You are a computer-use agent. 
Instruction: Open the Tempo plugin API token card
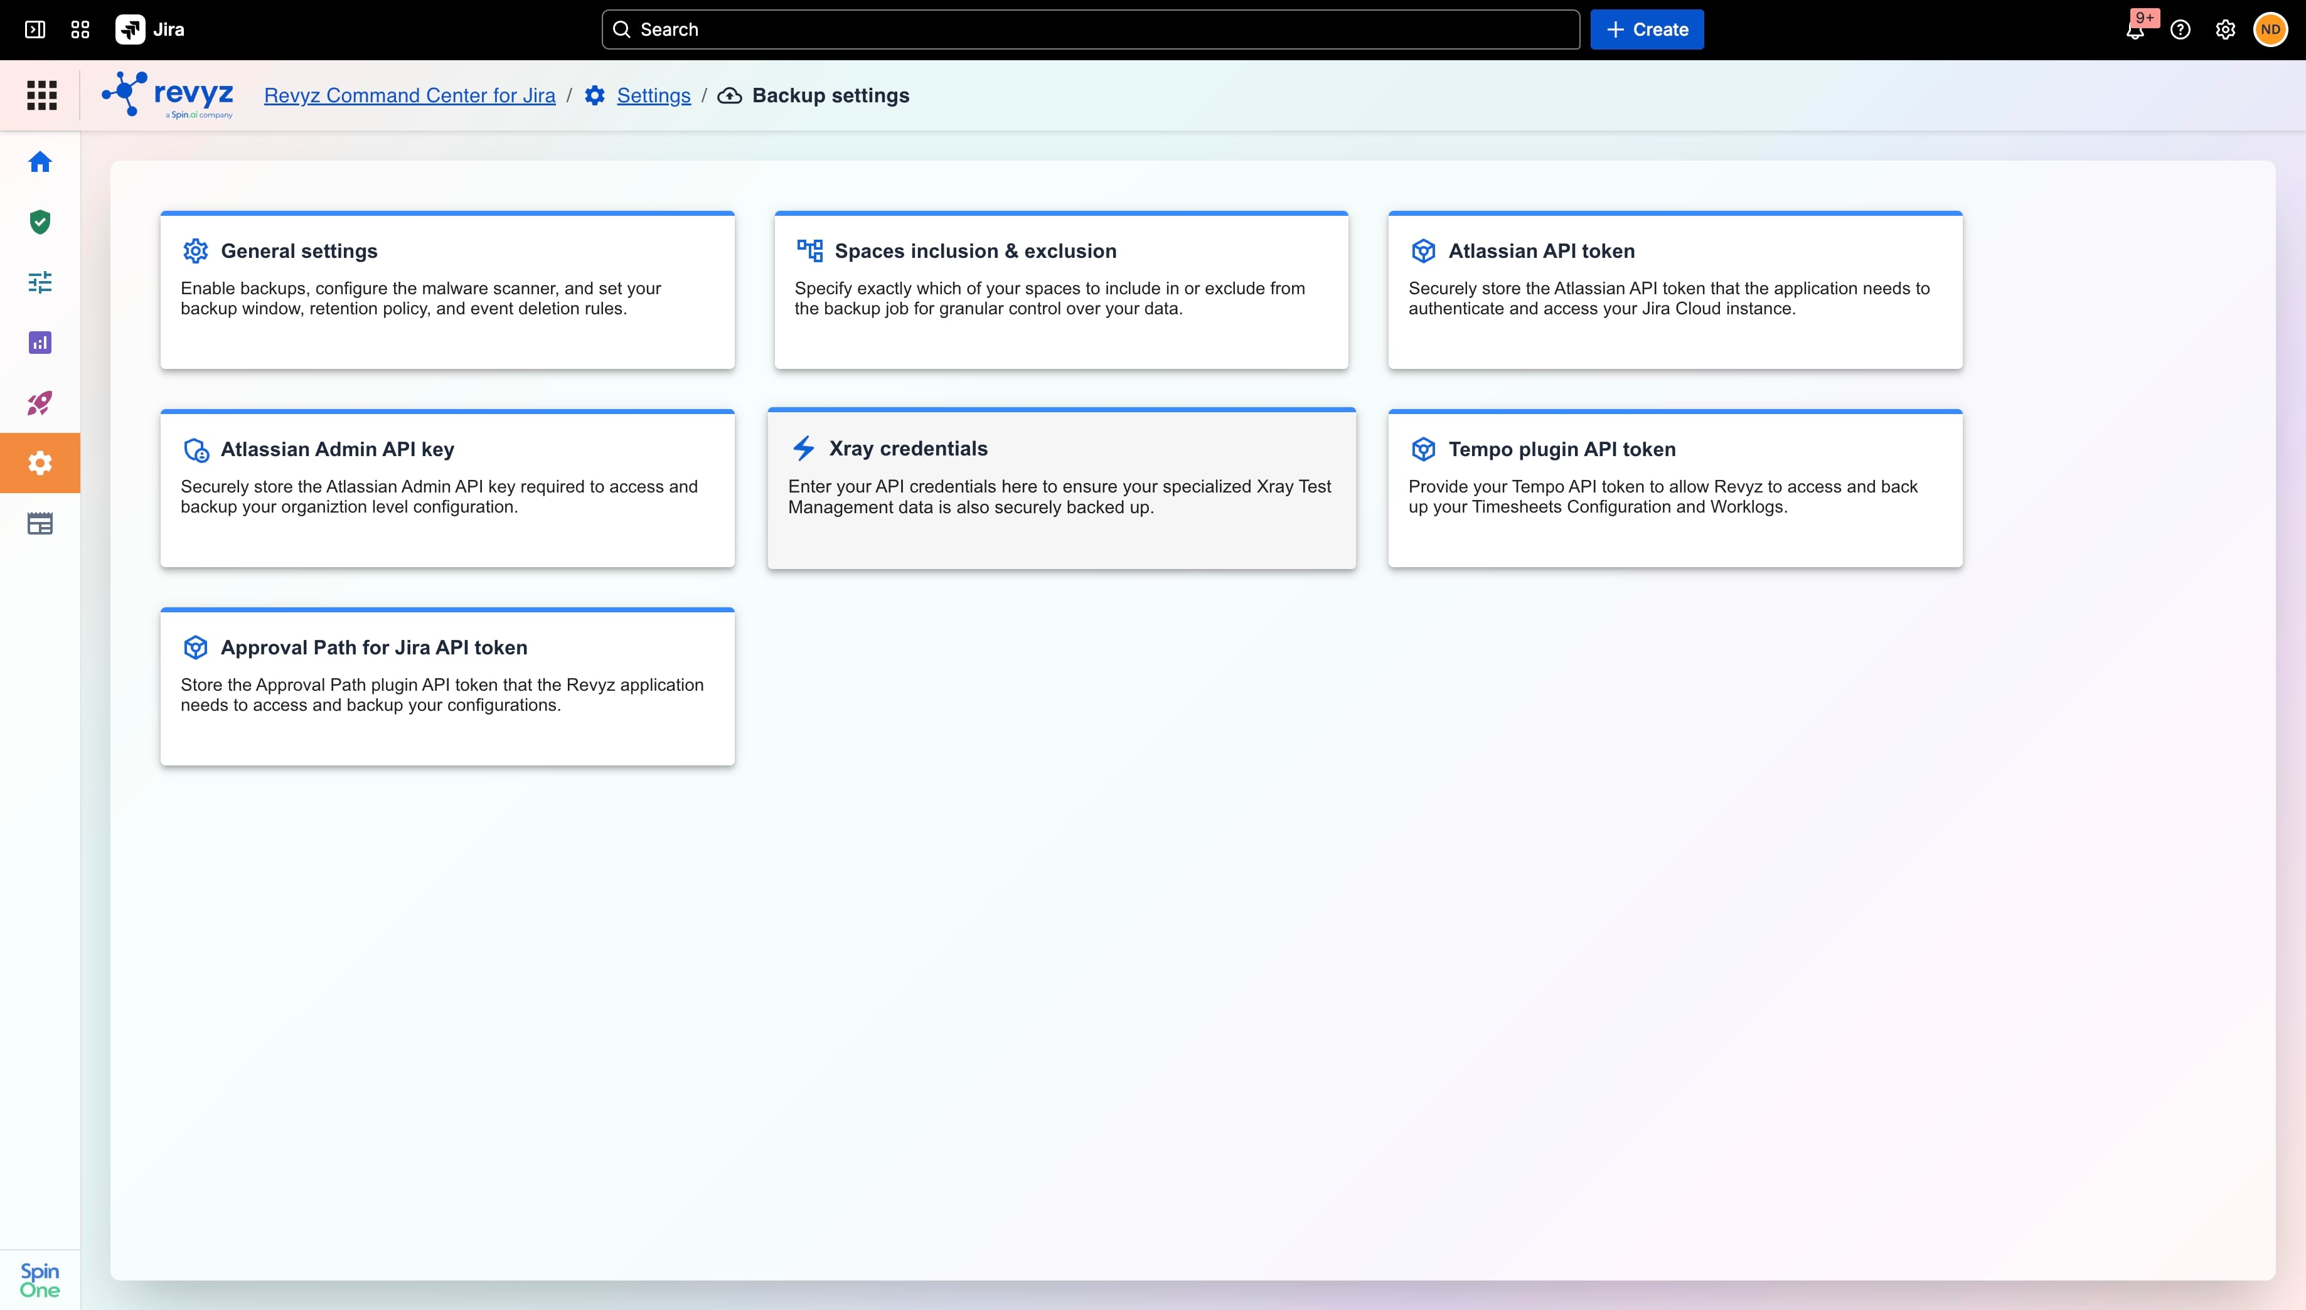1674,489
